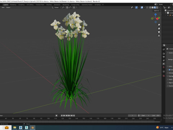The width and height of the screenshot is (173, 130).
Task: Open the Tool properties tab
Action: pyautogui.click(x=164, y=49)
